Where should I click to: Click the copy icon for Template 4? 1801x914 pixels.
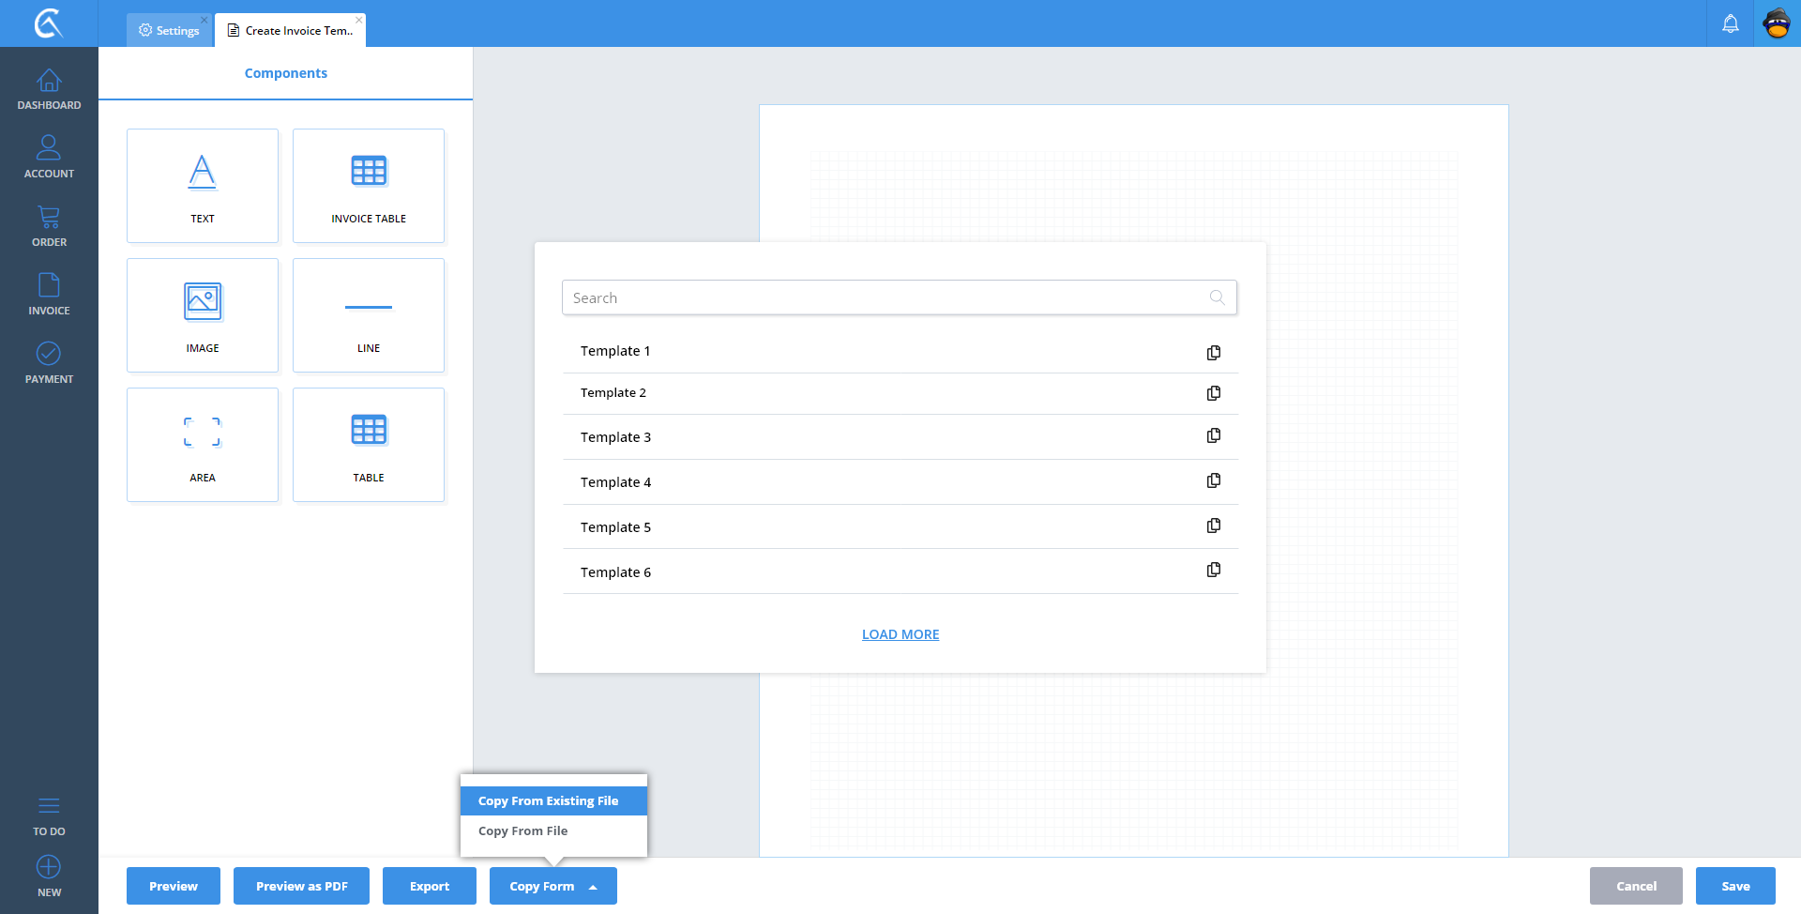click(1213, 481)
